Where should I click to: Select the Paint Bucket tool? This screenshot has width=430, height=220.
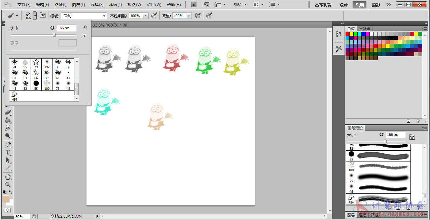8,120
